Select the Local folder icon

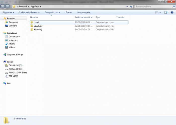click(x=32, y=22)
